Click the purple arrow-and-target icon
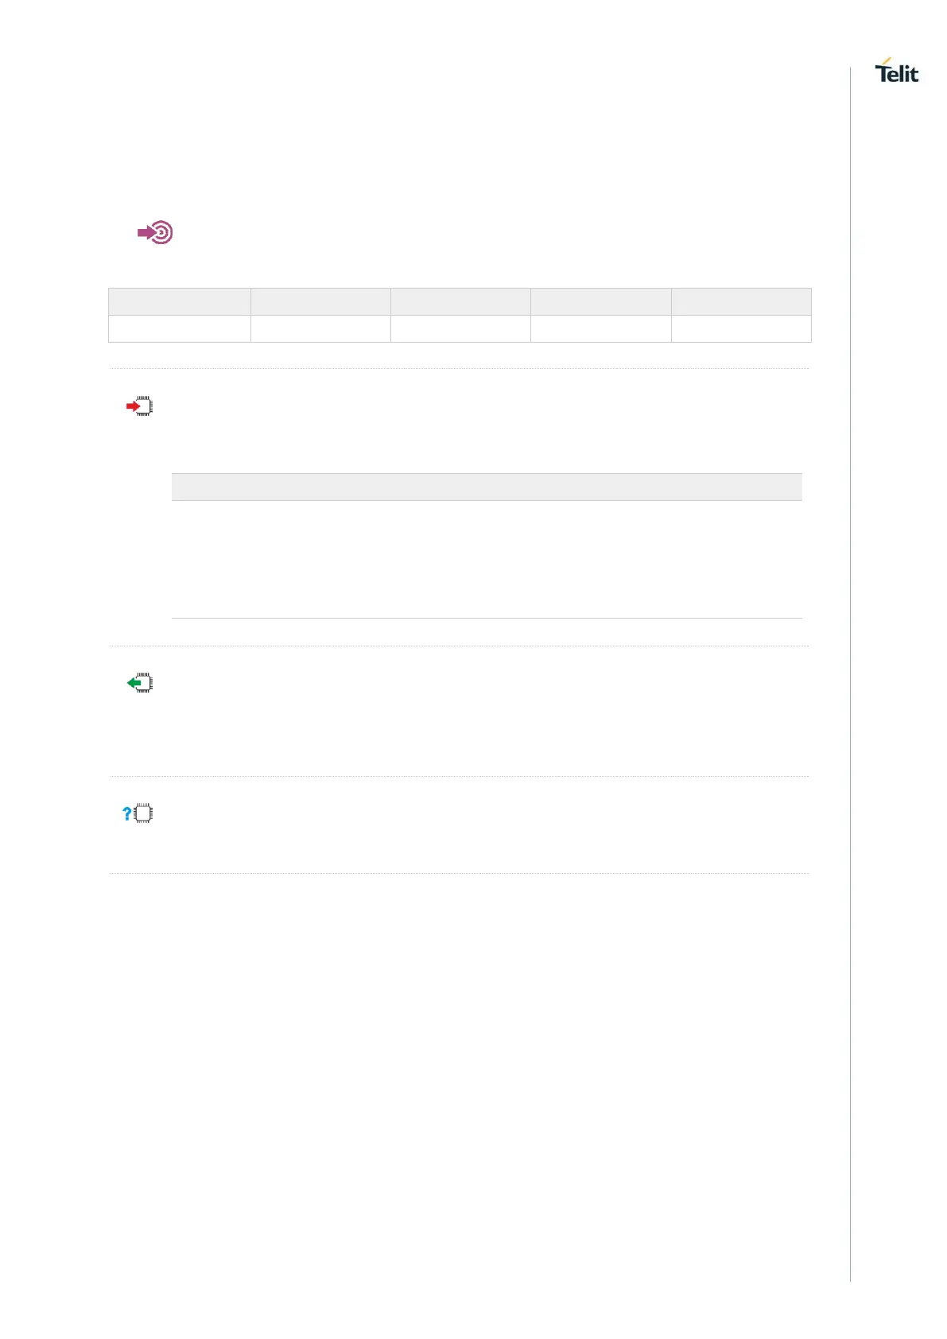 [x=155, y=232]
